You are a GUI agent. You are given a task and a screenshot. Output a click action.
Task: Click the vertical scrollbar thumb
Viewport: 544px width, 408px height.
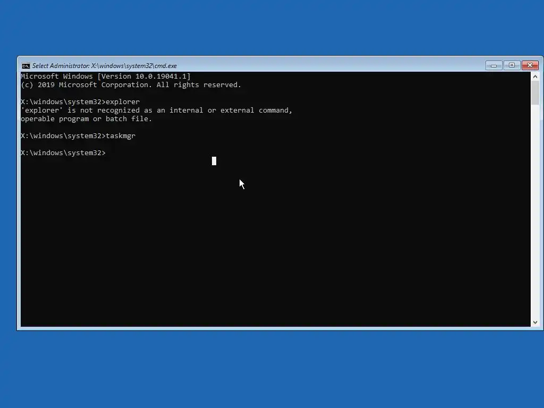535,92
